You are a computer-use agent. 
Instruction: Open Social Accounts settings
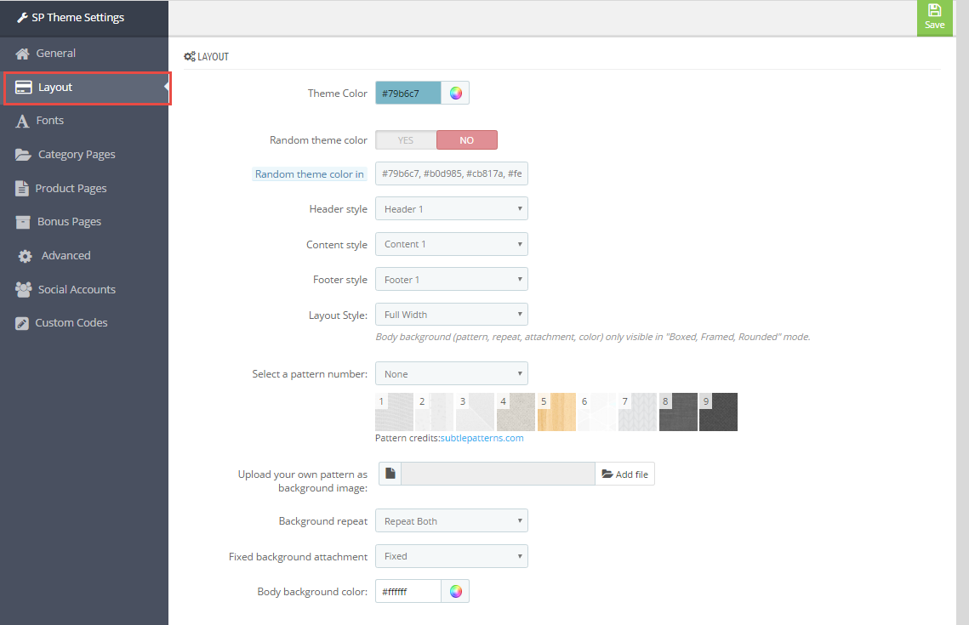click(84, 290)
